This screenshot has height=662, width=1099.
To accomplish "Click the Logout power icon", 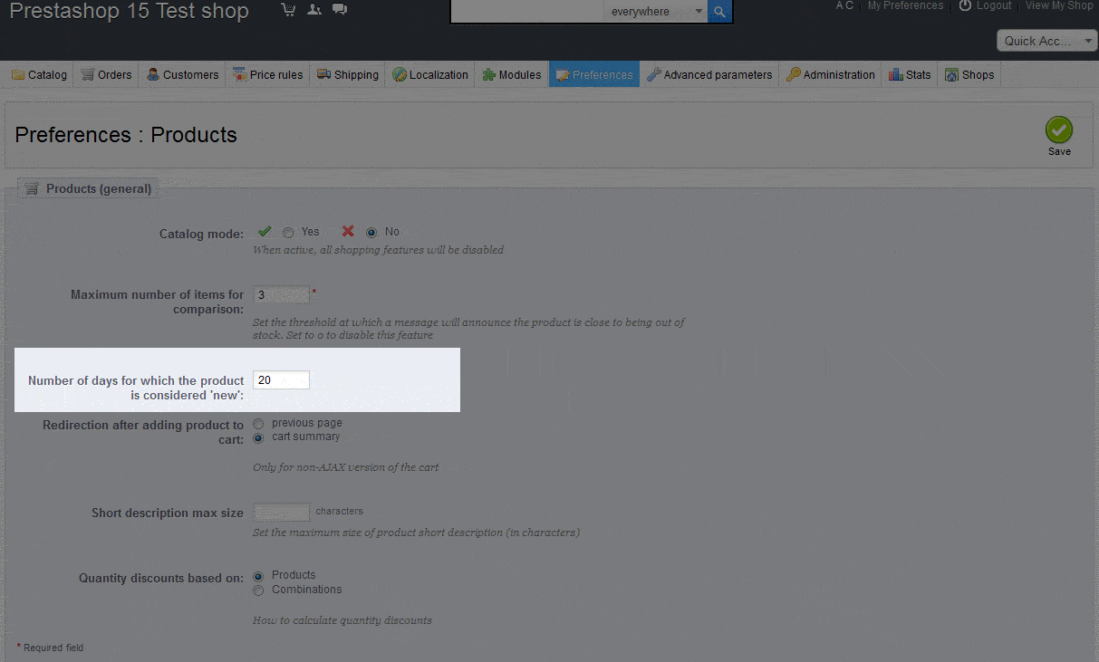I will click(965, 5).
